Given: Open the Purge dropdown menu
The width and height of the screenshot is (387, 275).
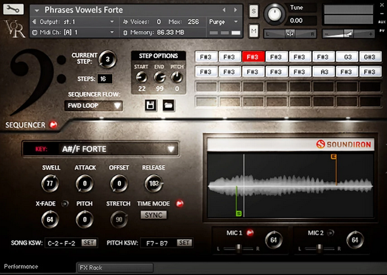Looking at the screenshot, I should coord(223,21).
